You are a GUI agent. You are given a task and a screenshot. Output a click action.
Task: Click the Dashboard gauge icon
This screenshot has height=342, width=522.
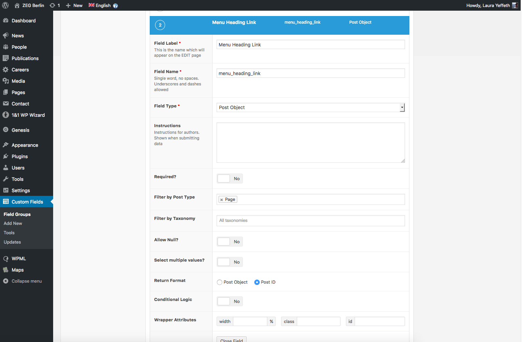[x=6, y=20]
